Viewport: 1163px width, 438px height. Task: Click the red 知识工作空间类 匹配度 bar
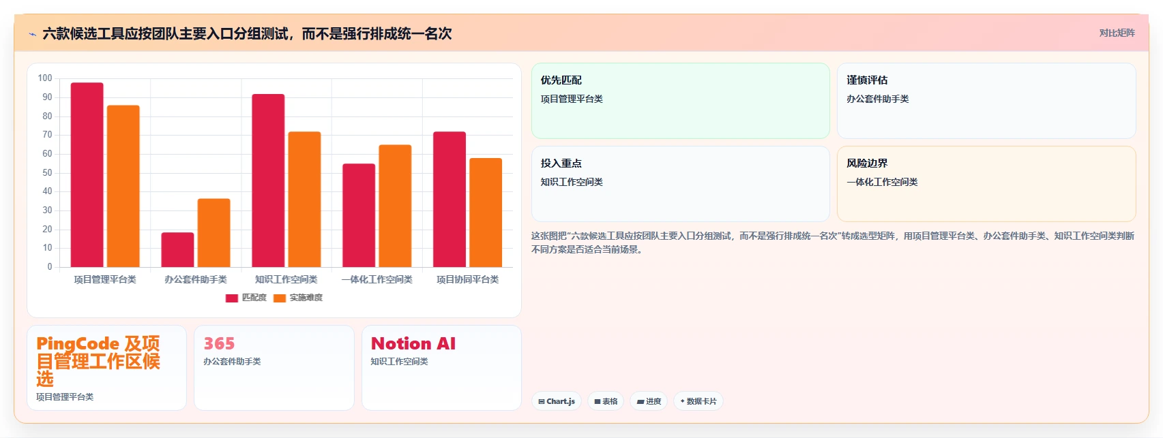point(268,181)
